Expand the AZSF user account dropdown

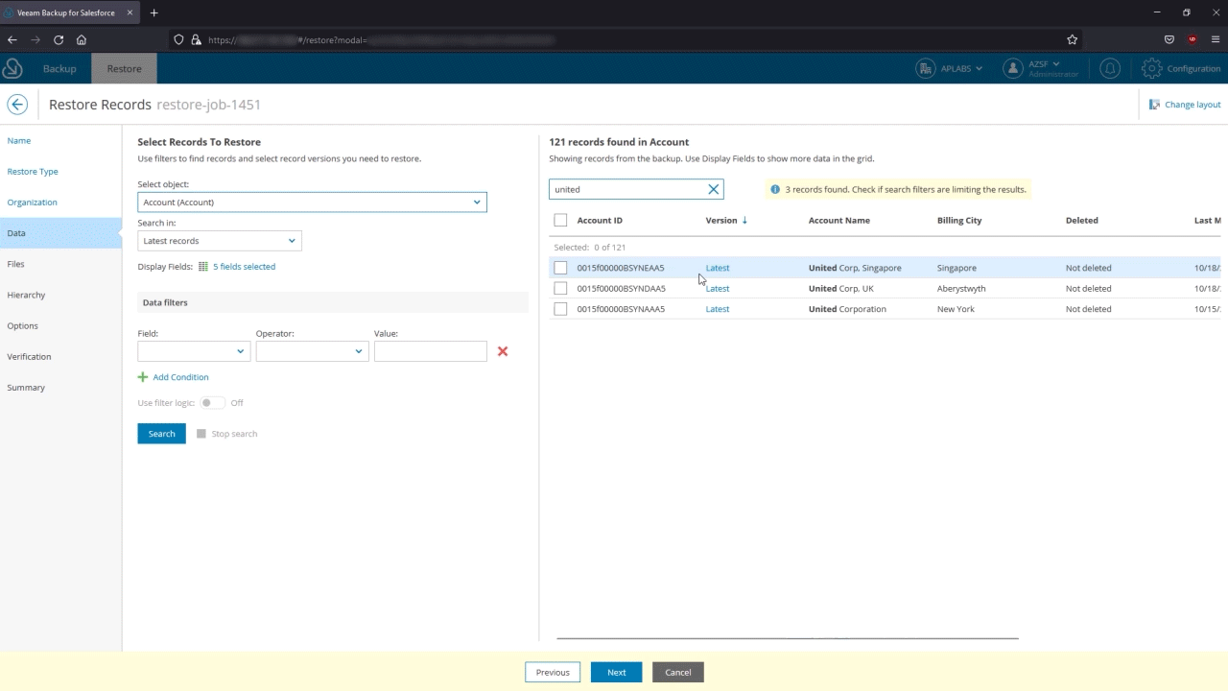1056,64
